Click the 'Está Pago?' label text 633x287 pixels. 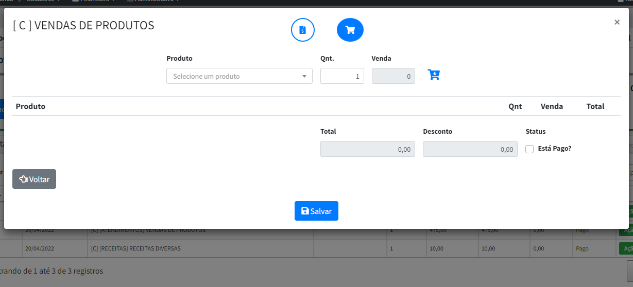coord(554,149)
